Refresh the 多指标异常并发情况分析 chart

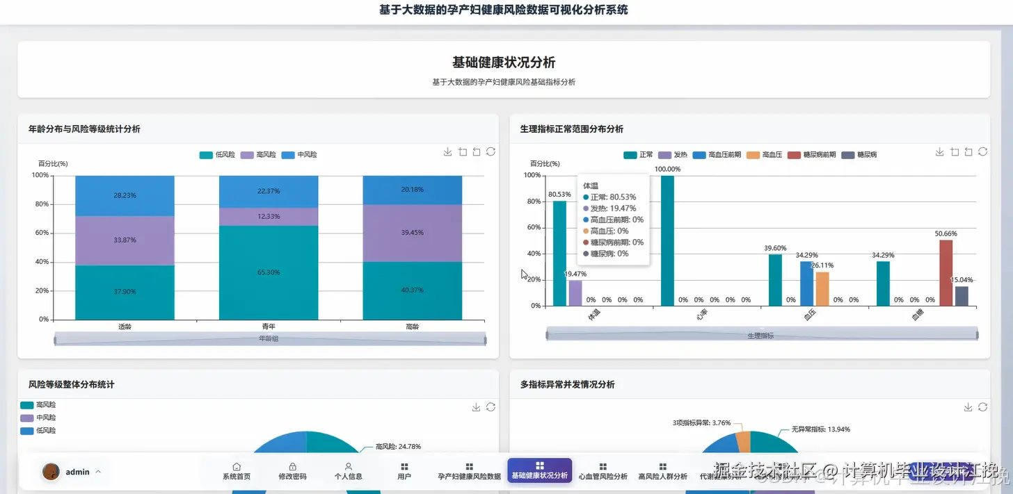tap(982, 407)
